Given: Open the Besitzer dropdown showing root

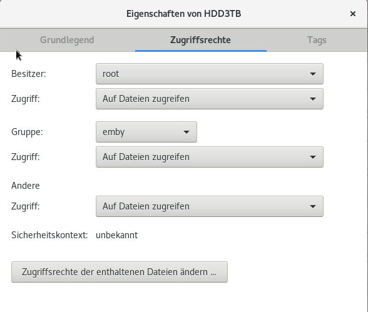Looking at the screenshot, I should [210, 74].
